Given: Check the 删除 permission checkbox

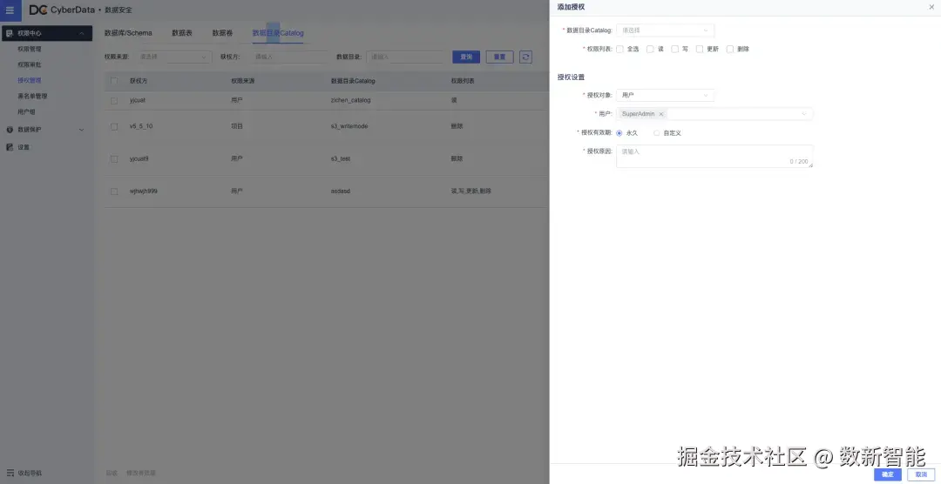Looking at the screenshot, I should coord(730,49).
